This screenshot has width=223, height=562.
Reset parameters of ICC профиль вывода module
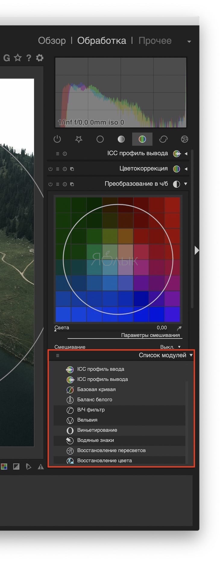(65, 154)
